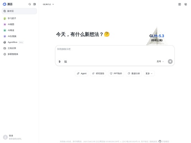Open the 云知识库 knowledge base
Image resolution: width=191 pixels, height=143 pixels.
(x=19, y=48)
